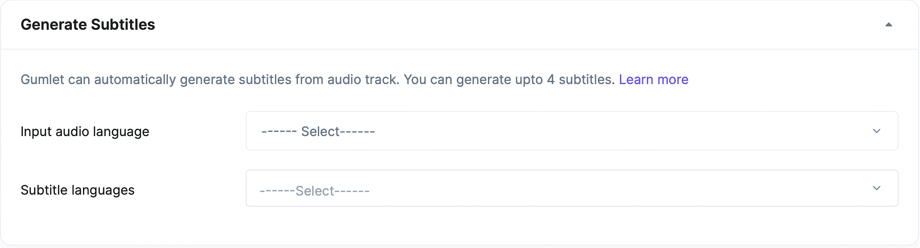
Task: Select the Subtitle languages label
Action: [x=77, y=190]
